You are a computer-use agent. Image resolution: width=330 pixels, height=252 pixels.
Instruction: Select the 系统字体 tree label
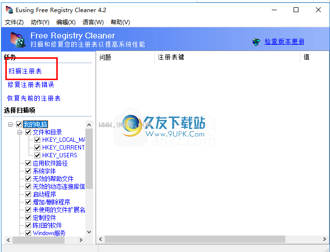point(44,171)
